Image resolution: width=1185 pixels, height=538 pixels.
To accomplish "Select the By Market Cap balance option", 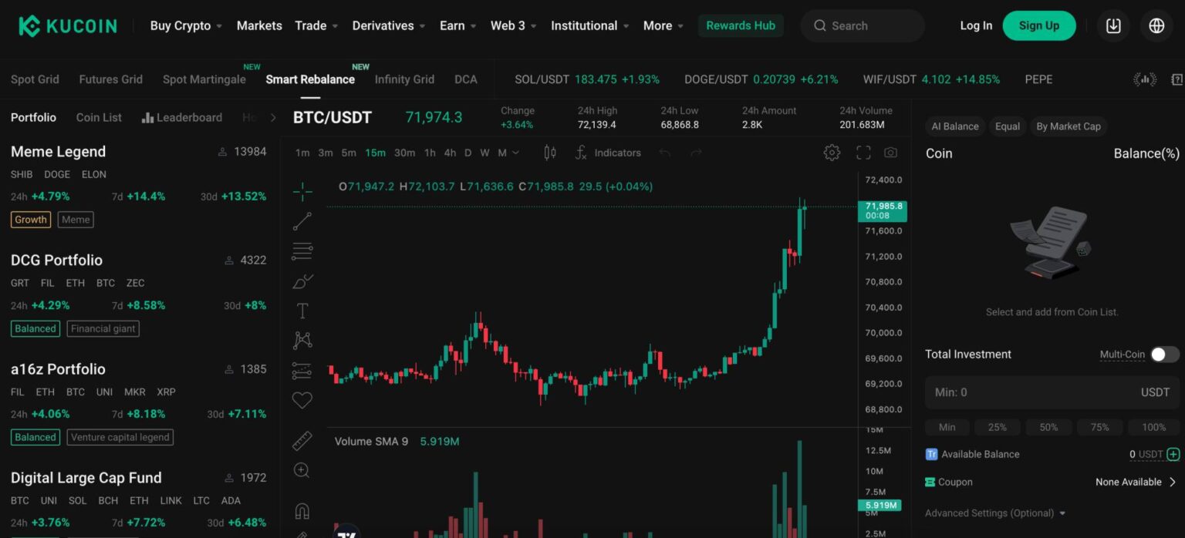I will pyautogui.click(x=1069, y=126).
